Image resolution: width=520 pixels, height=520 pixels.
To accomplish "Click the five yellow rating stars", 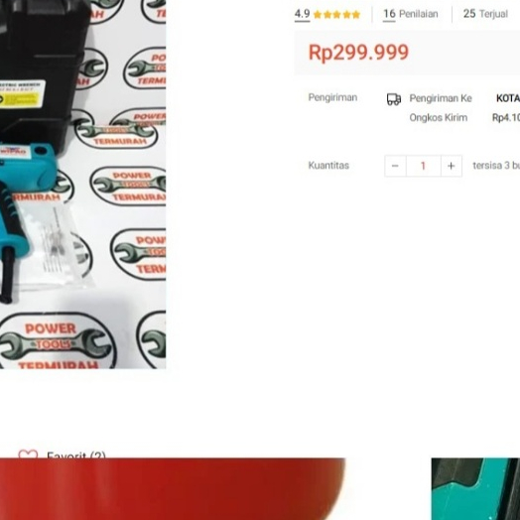I will 336,15.
